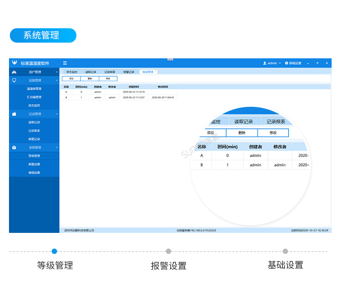Switch to the 记录报表 tab

(x=110, y=72)
